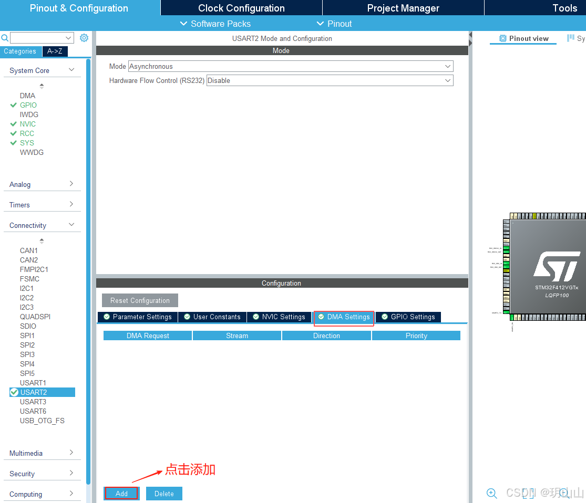
Task: Open the peripheral search dropdown
Action: 68,38
